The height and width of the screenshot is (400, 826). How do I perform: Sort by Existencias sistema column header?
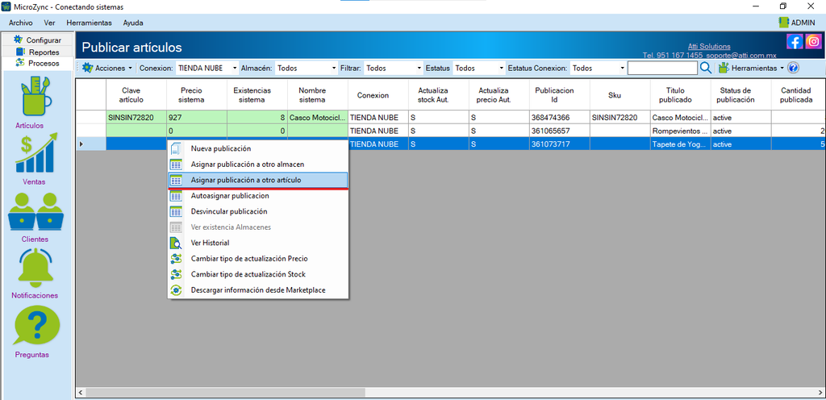coord(257,94)
